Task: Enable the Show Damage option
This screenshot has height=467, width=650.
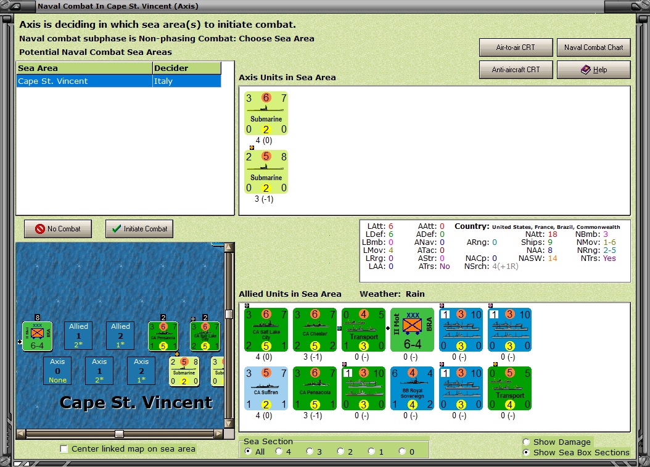Action: [x=527, y=442]
